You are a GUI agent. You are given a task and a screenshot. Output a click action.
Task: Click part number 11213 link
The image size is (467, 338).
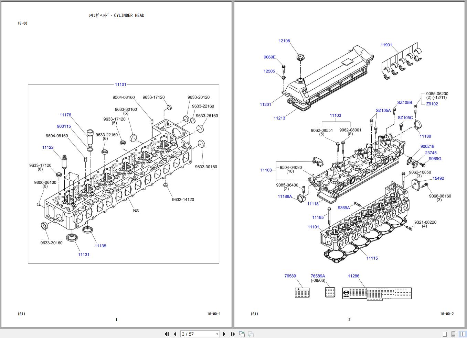[279, 118]
